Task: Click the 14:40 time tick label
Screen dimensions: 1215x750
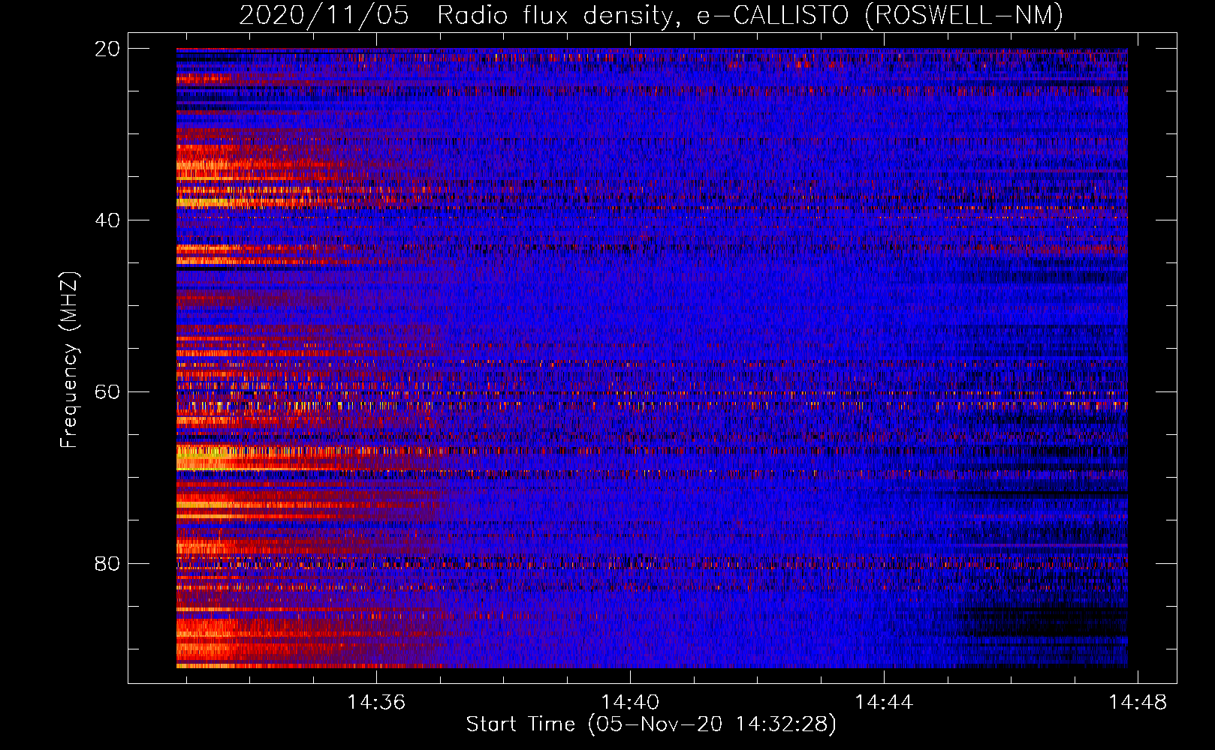Action: 630,702
